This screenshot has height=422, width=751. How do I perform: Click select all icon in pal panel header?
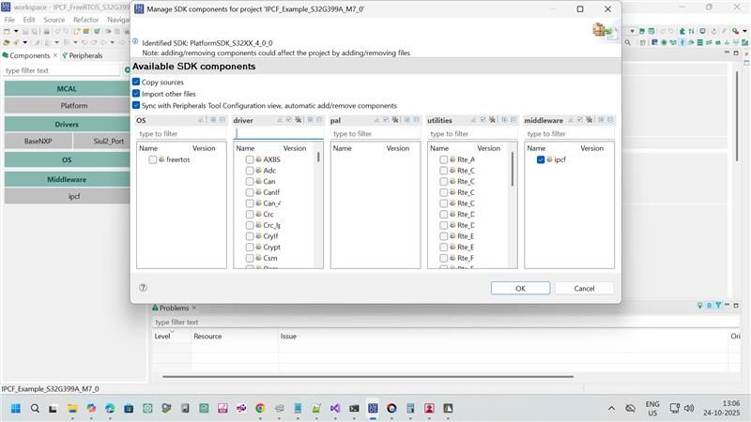386,120
